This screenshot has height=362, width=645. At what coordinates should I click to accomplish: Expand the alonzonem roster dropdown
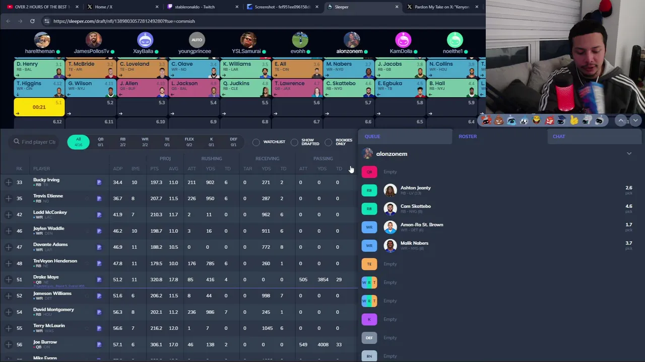[629, 154]
